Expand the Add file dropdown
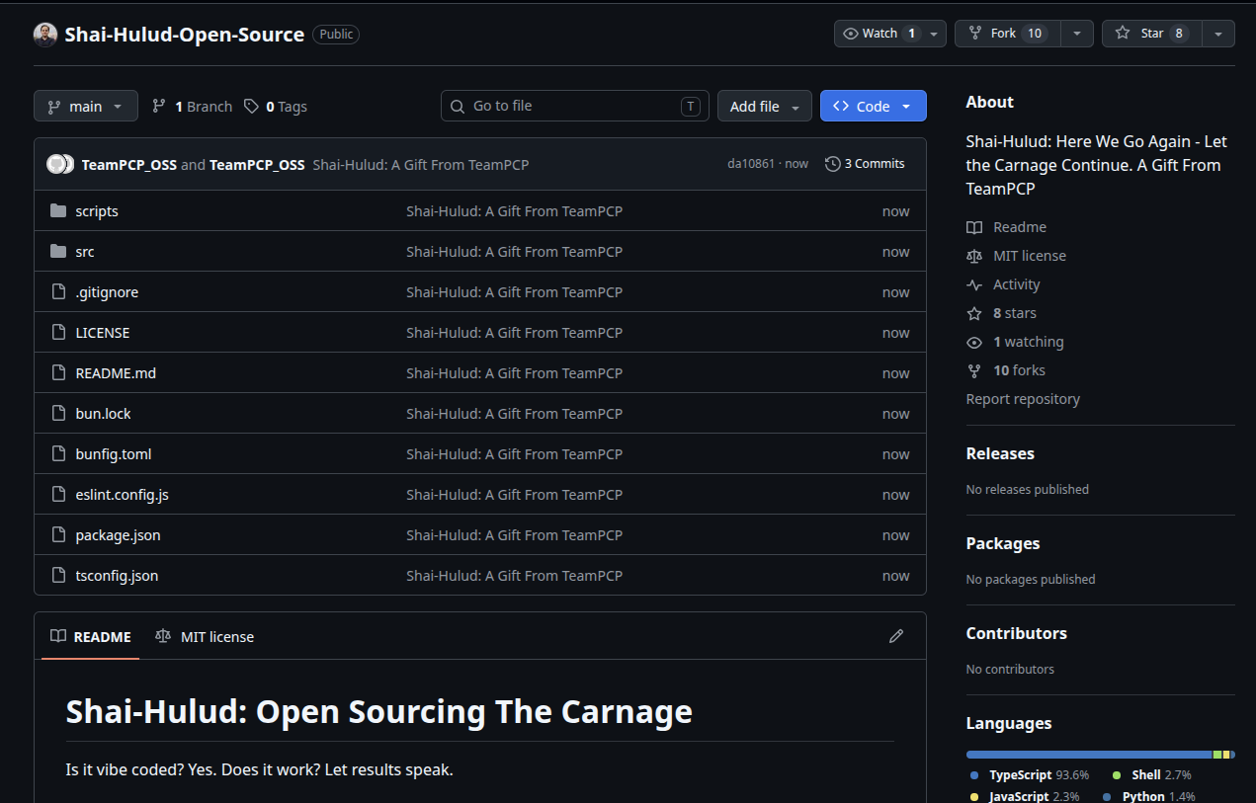 [765, 106]
